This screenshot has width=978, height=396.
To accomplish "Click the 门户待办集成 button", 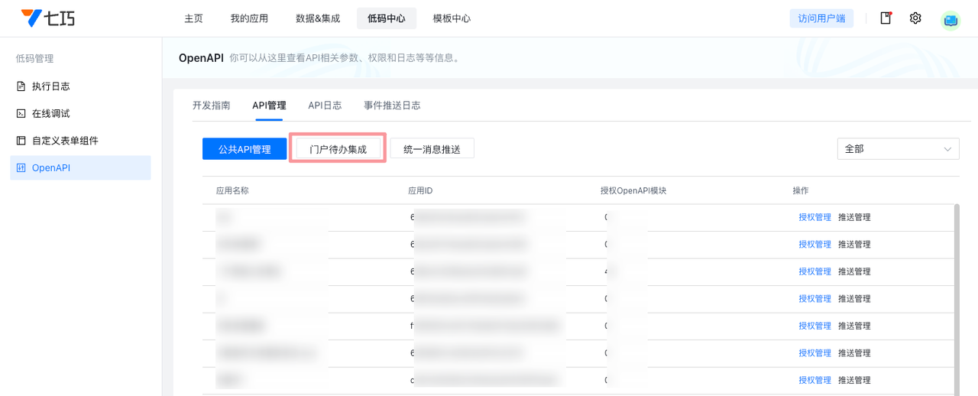I will click(x=338, y=149).
